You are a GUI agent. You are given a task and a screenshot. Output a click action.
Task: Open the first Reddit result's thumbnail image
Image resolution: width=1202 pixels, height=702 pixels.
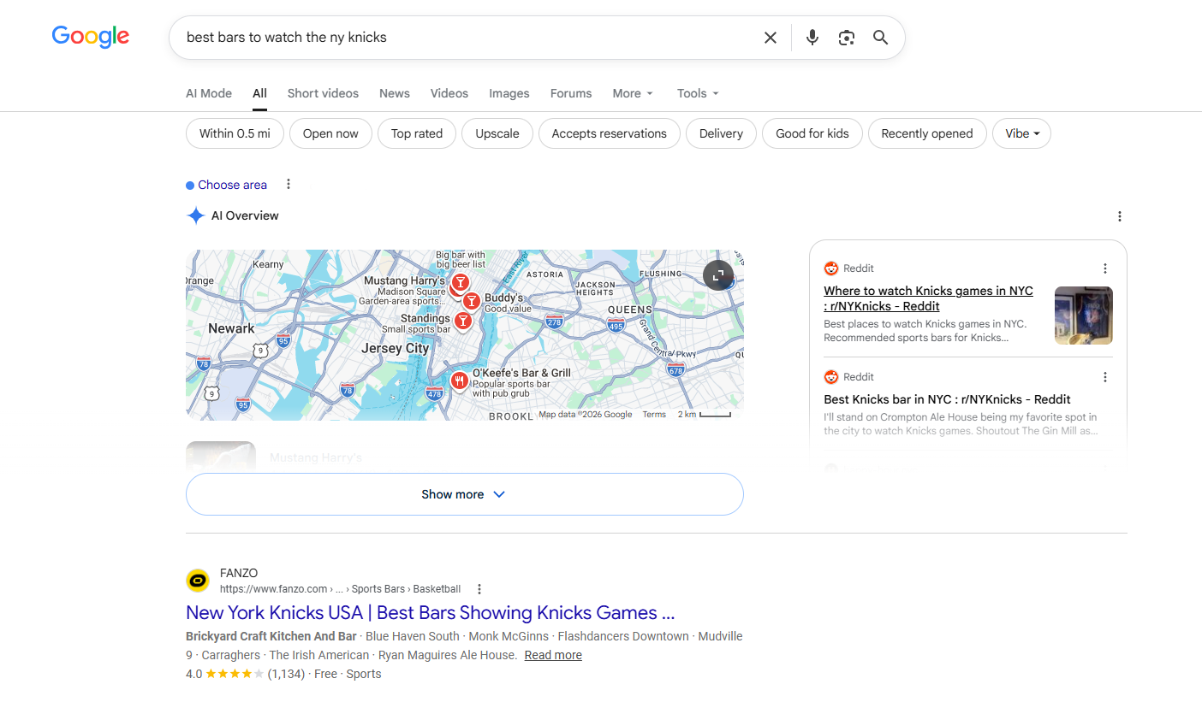tap(1084, 316)
